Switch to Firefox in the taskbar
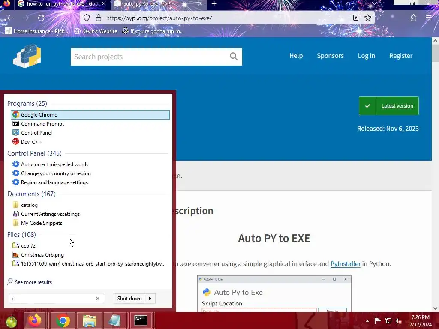 [x=35, y=320]
